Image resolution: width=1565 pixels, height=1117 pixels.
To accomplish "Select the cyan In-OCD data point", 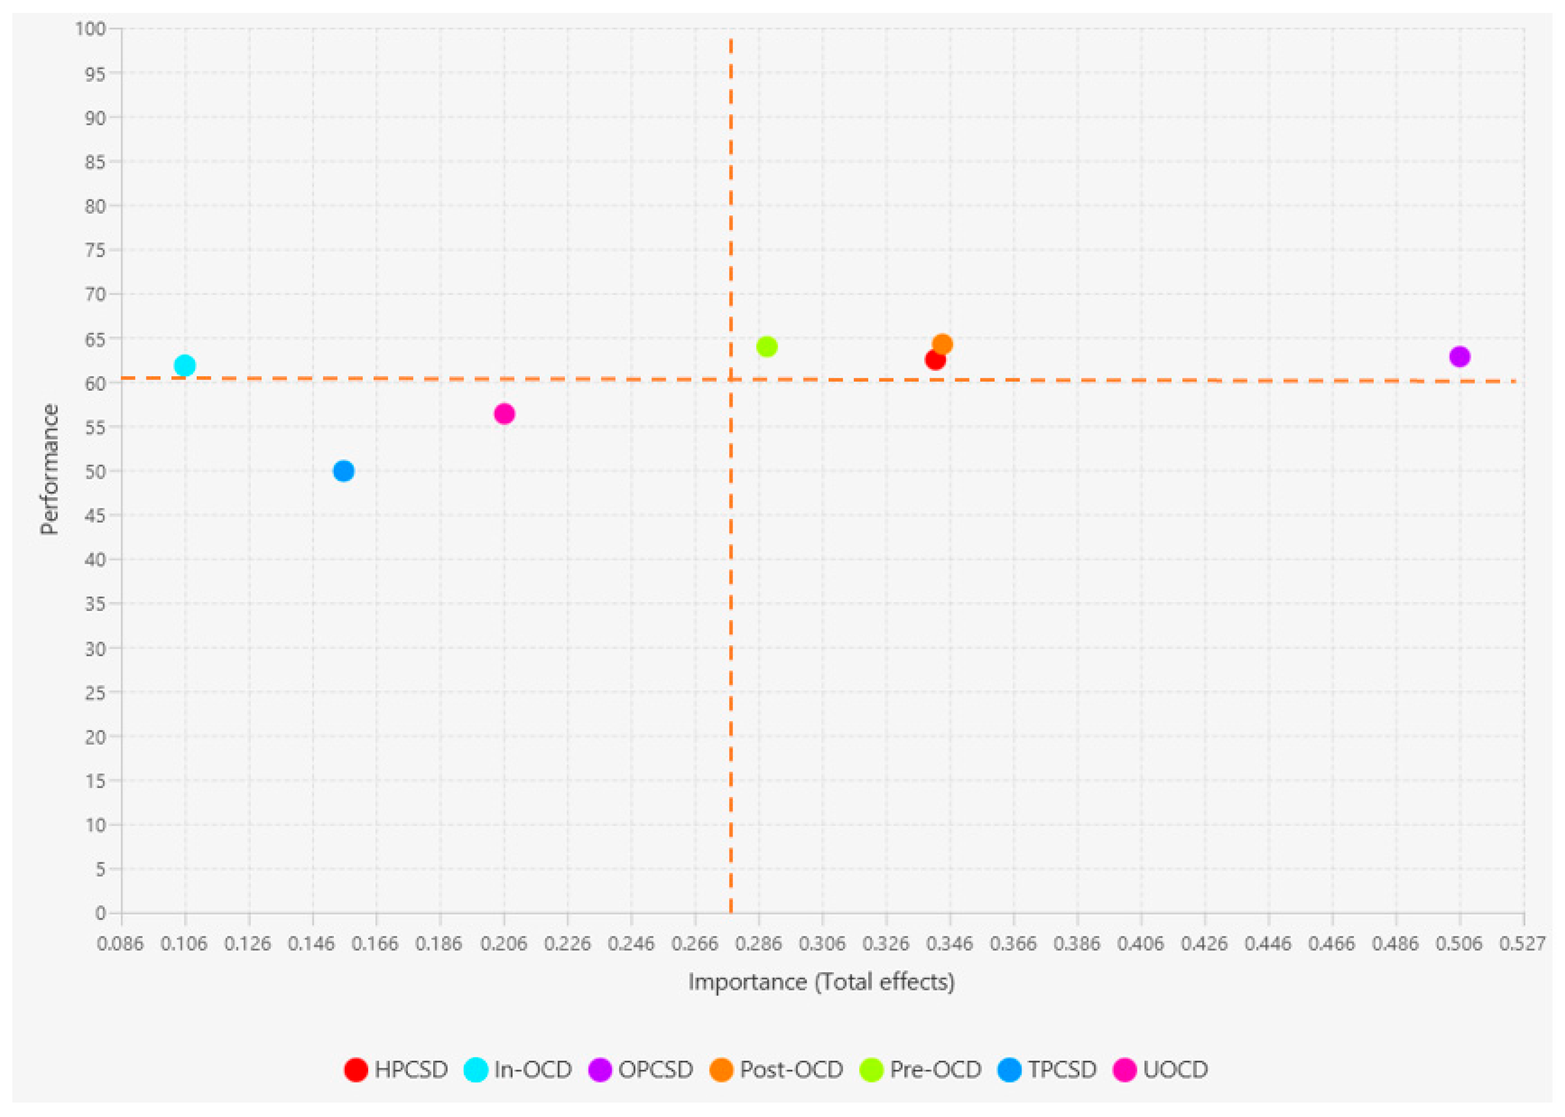I will (185, 365).
